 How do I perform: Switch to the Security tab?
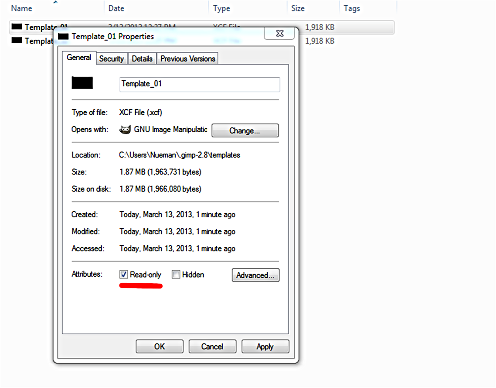[112, 58]
